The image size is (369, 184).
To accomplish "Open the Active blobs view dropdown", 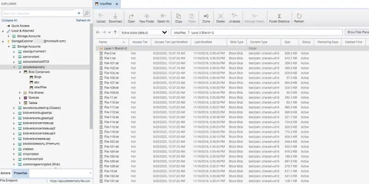I will 144,32.
